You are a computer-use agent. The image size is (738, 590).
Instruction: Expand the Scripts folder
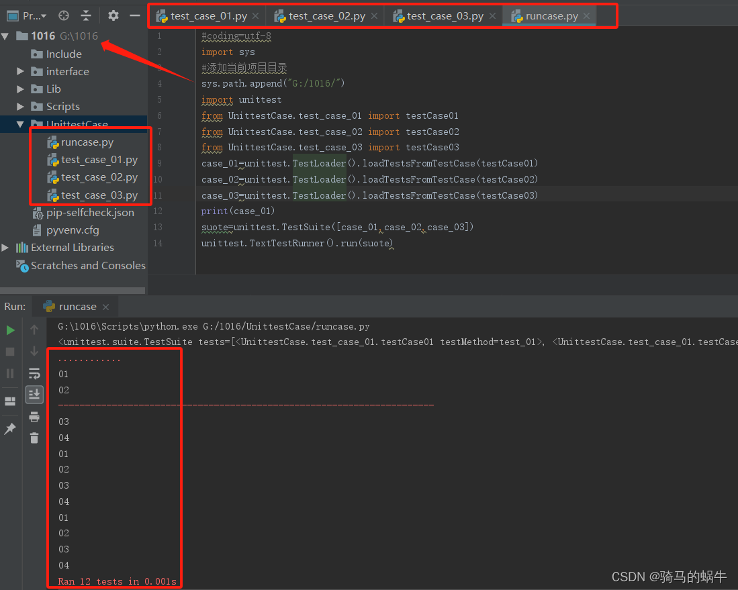coord(20,106)
